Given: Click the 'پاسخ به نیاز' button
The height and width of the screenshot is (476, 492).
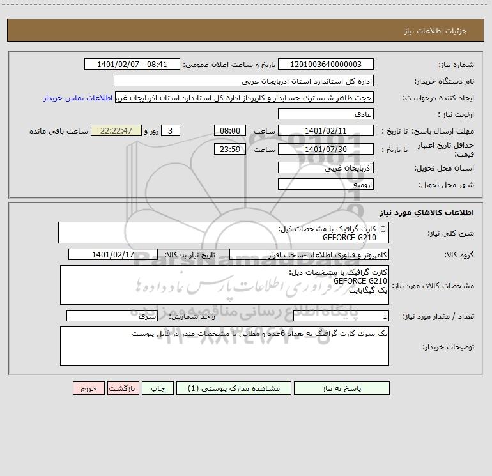Looking at the screenshot, I should click(x=342, y=388).
